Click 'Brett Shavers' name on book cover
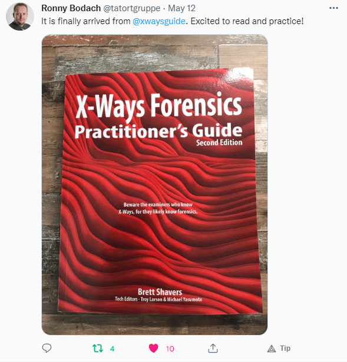The width and height of the screenshot is (347, 362). (x=160, y=292)
